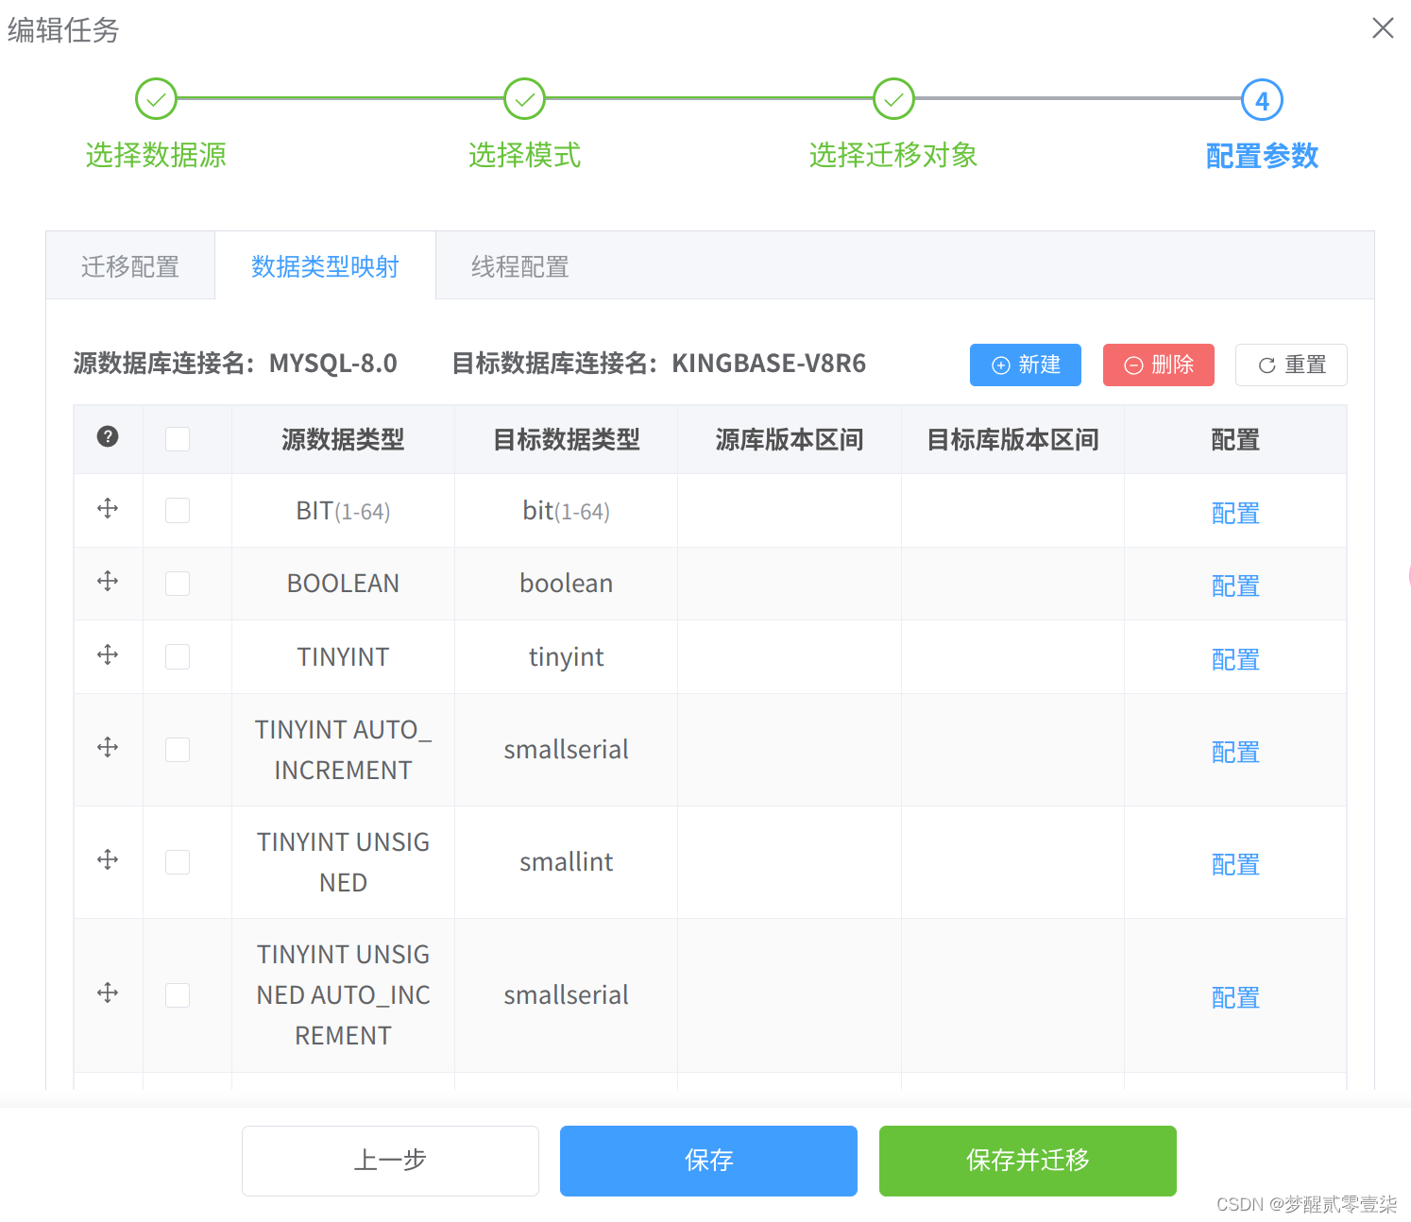
Task: Click the BOOLEAN source type cell
Action: coord(343,584)
